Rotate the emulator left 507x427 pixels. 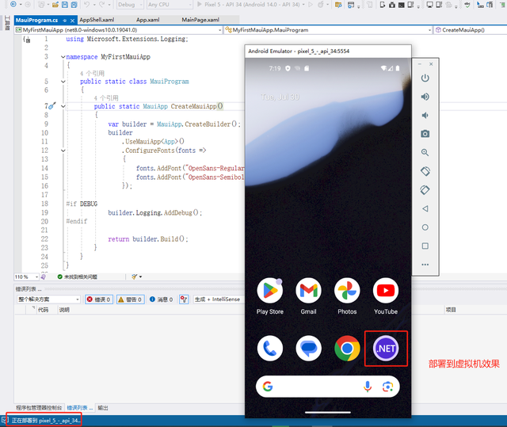click(425, 171)
